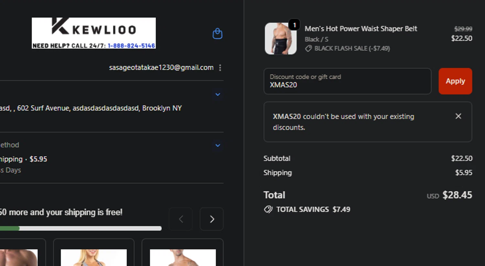Click the Total amount $28.45
This screenshot has height=266, width=485.
[x=457, y=195]
